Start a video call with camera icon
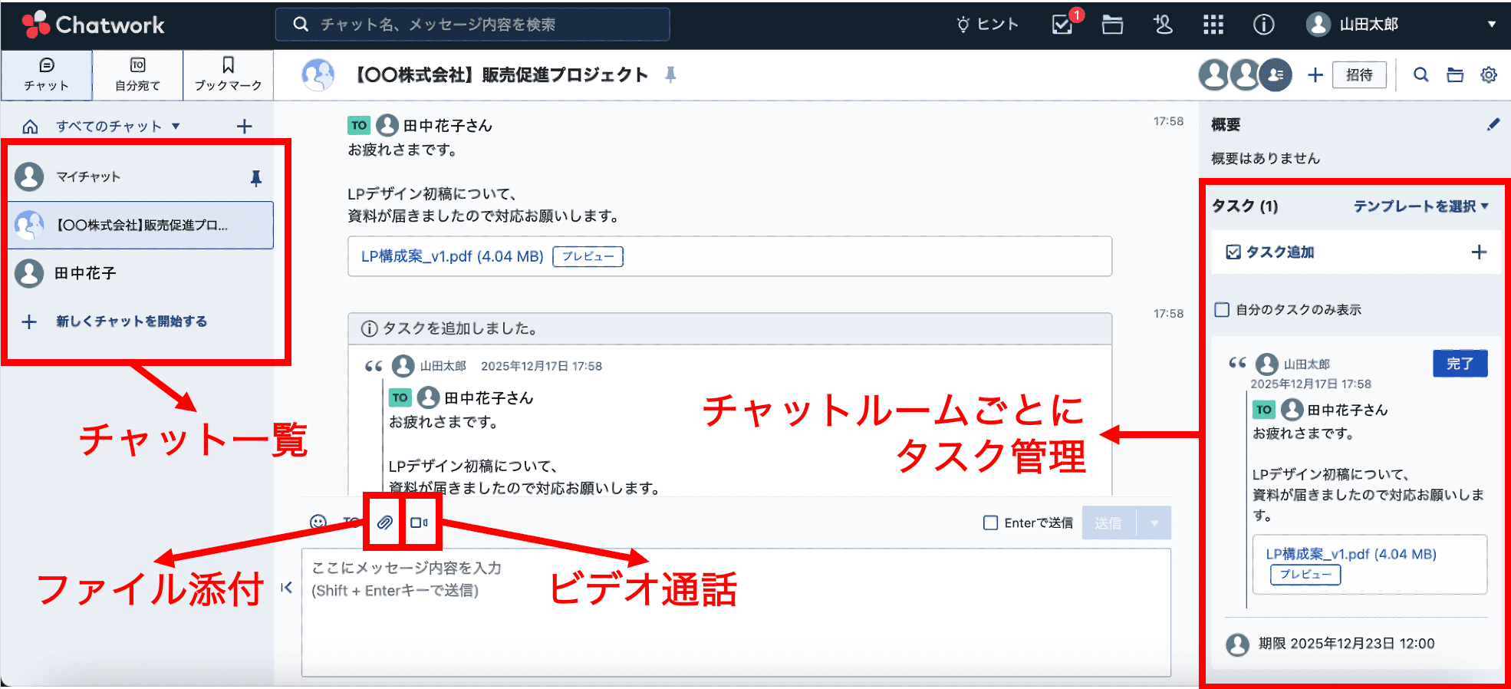 [420, 523]
